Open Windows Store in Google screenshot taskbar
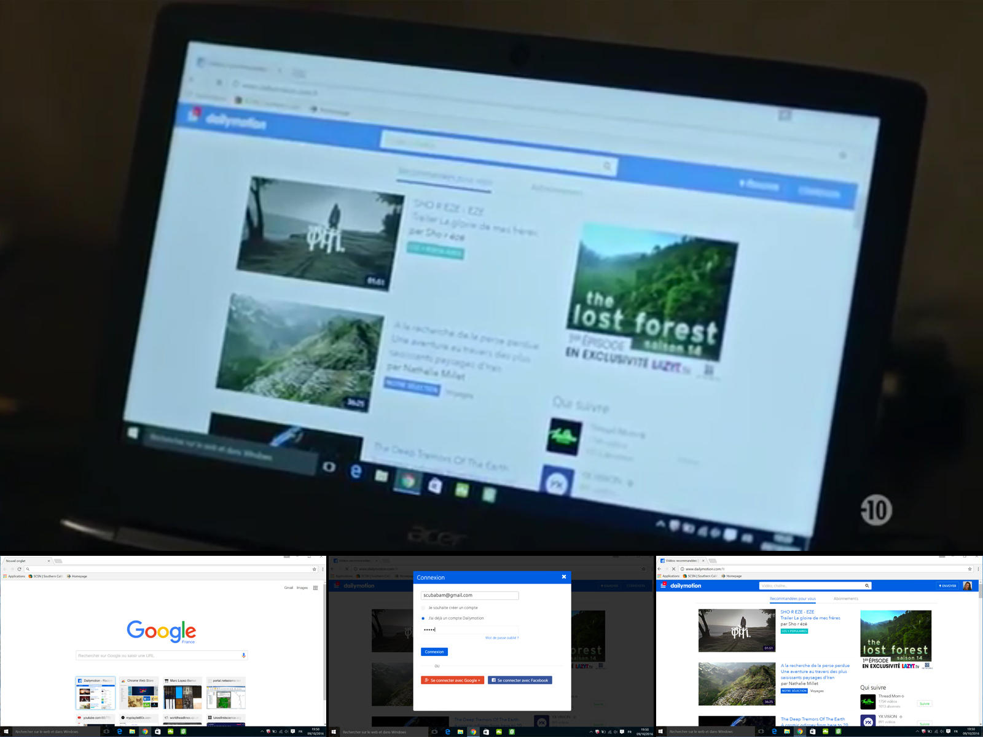Viewport: 983px width, 737px height. point(158,731)
